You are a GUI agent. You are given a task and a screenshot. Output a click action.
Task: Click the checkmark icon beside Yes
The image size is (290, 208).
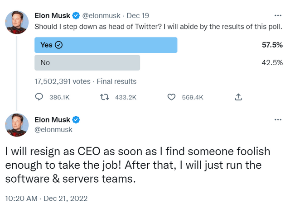58,45
